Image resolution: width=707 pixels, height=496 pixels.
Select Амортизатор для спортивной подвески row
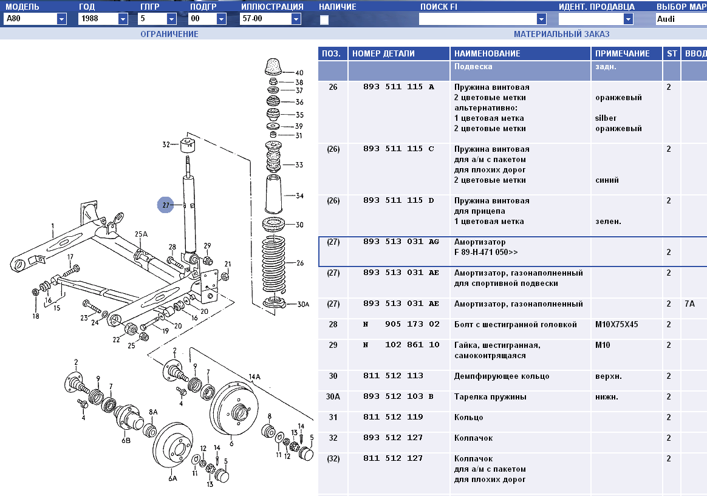tap(513, 283)
